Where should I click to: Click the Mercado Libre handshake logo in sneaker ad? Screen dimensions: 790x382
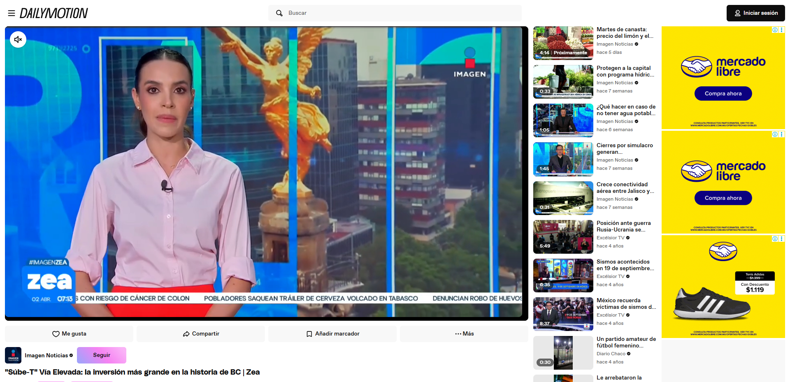[723, 252]
